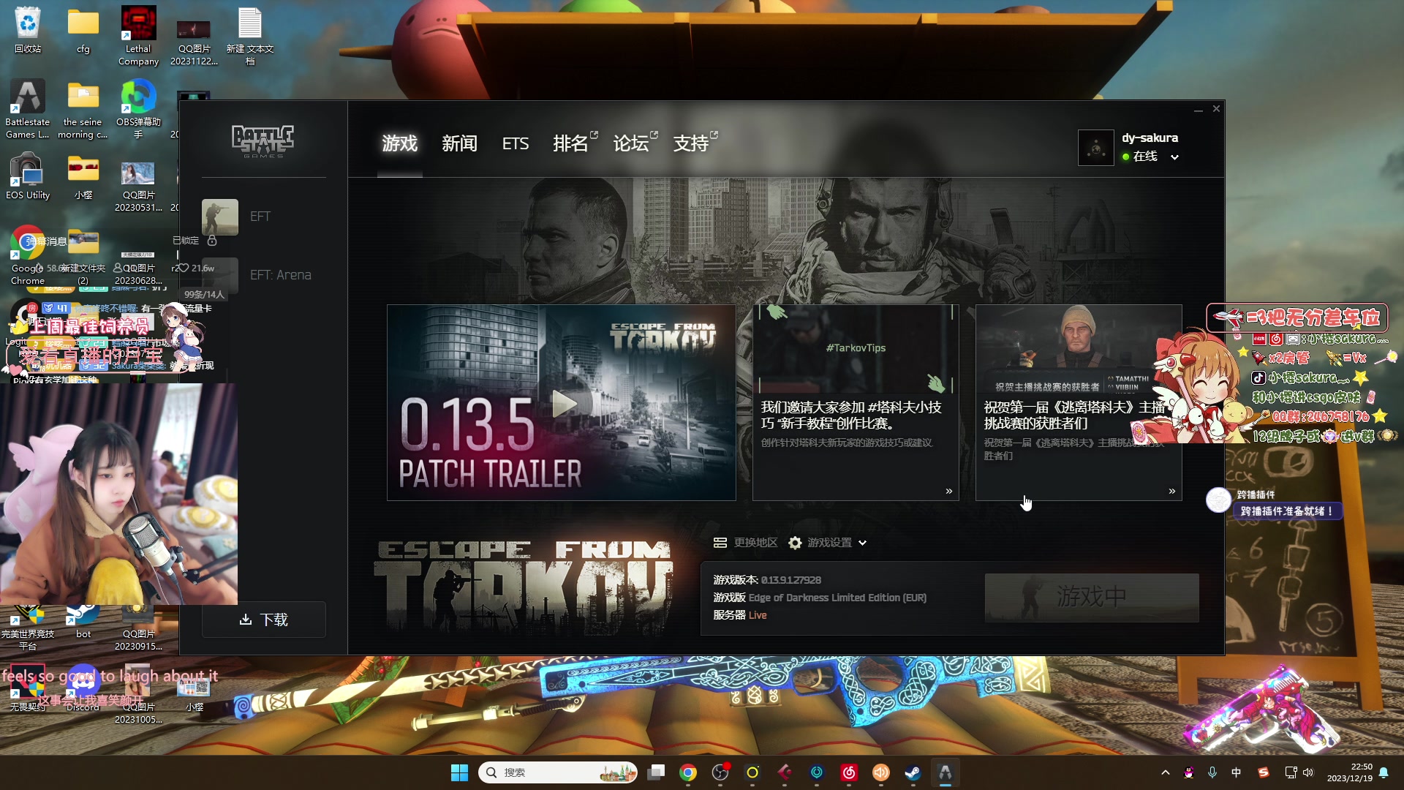Expand the #TarkovTips news card arrow

(948, 492)
